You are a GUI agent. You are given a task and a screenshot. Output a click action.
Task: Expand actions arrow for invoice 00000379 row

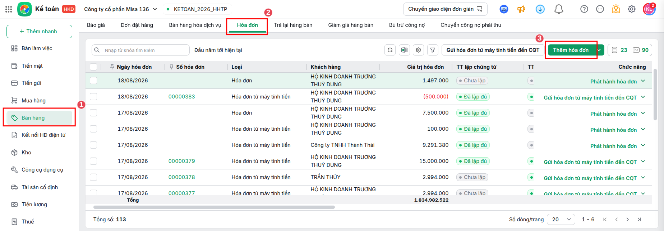point(643,162)
